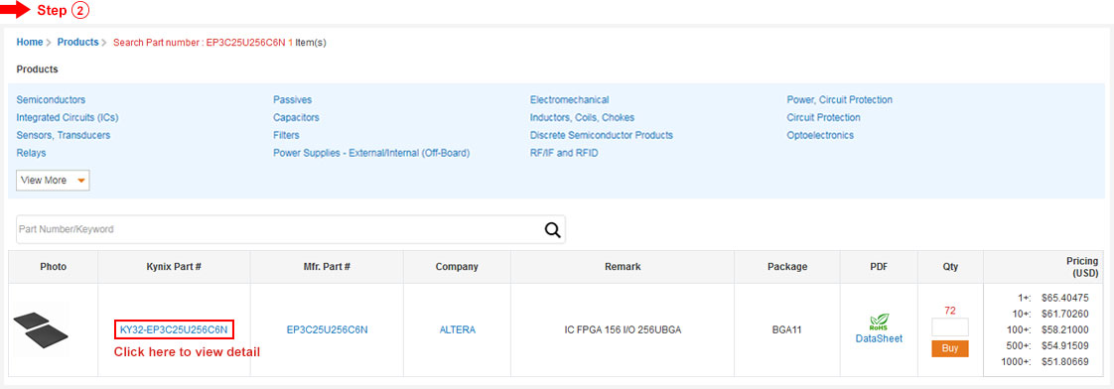Expand the View More dropdown

click(54, 181)
